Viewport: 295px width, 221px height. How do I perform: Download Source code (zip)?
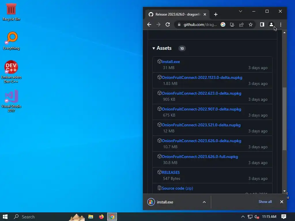177,188
